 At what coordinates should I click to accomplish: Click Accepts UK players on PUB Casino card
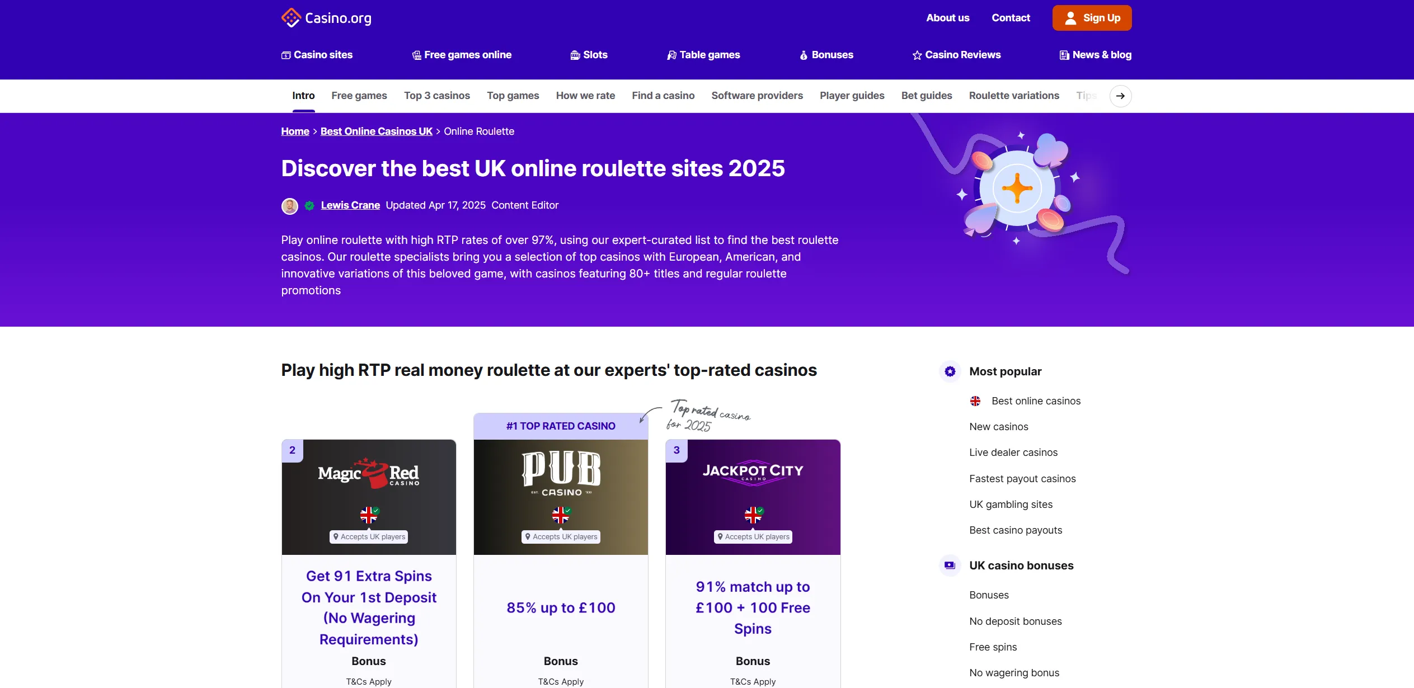561,537
